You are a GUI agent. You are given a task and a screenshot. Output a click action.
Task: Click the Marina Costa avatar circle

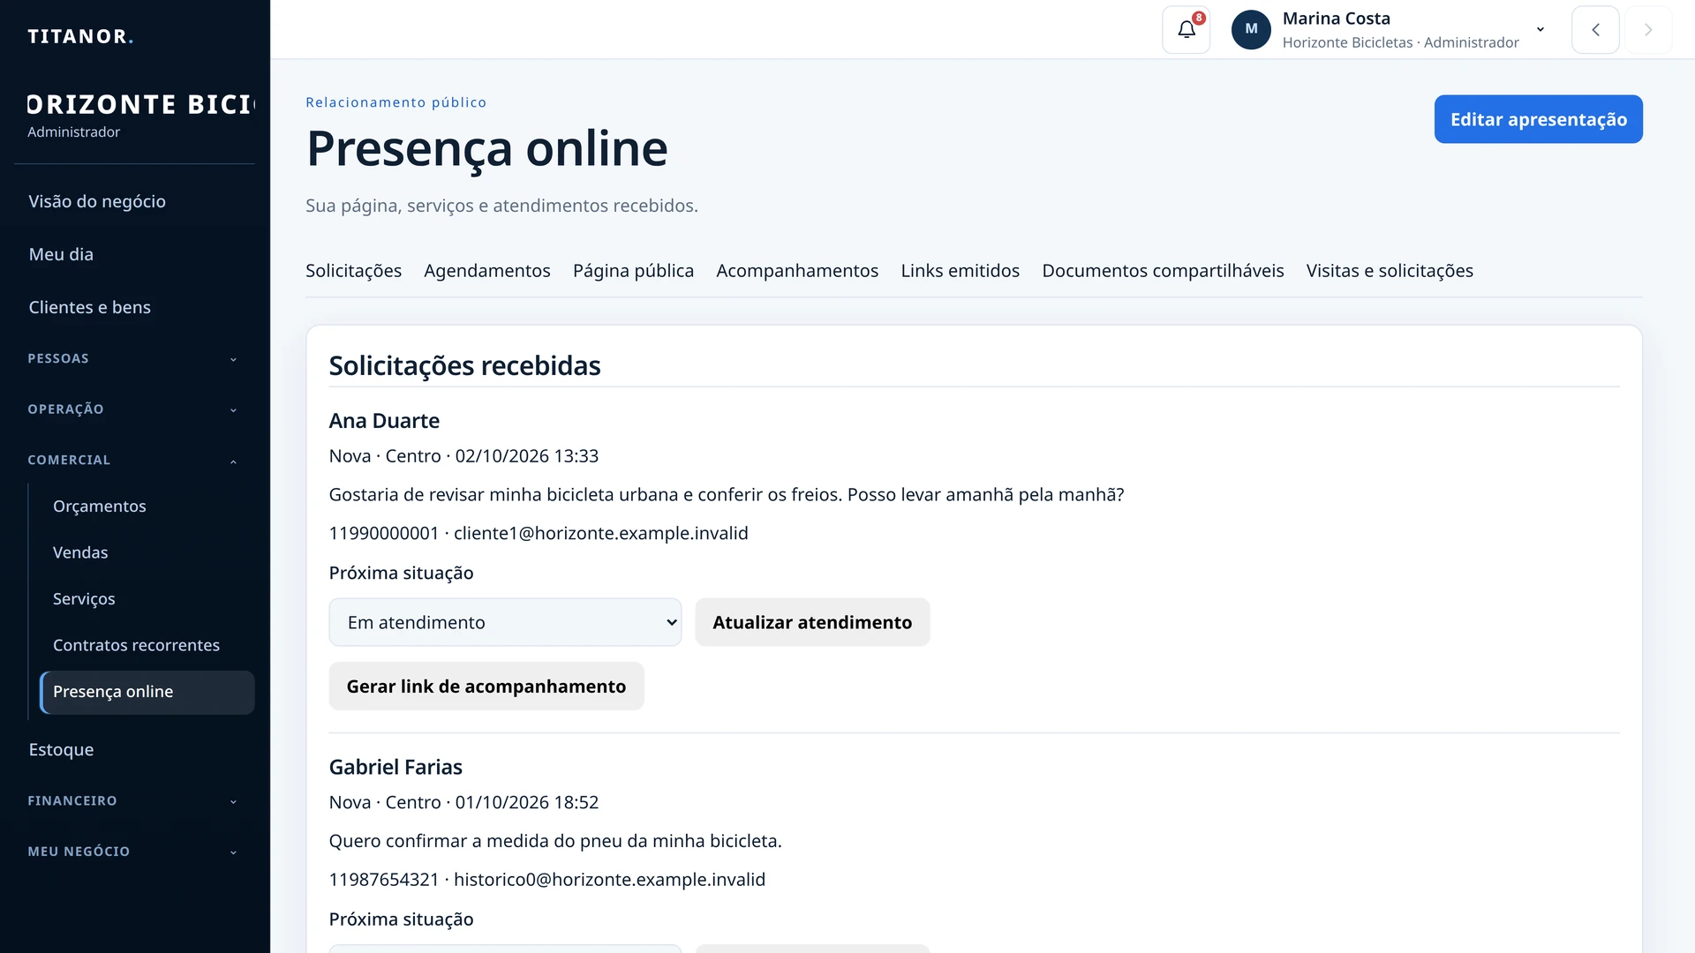[1251, 30]
